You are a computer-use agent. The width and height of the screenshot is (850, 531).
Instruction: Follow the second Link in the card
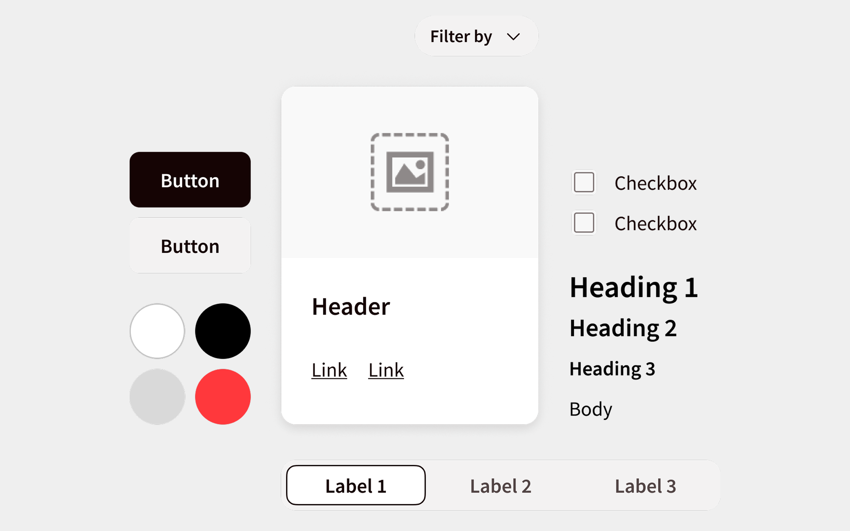[x=386, y=370]
